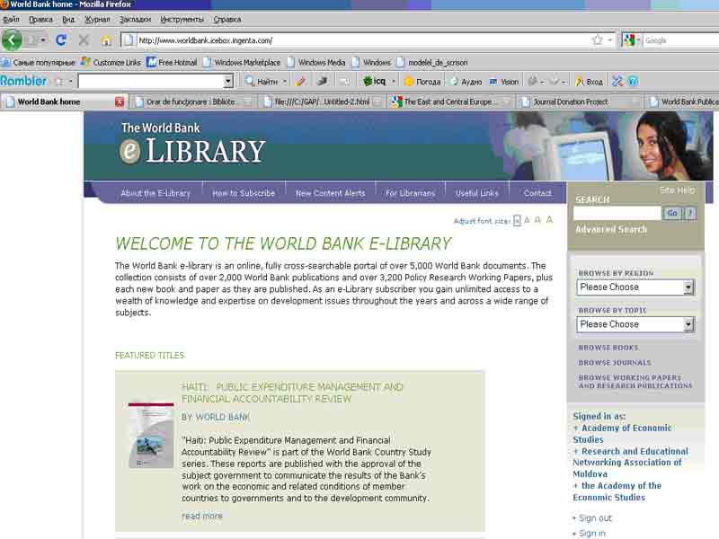Select the smallest font size option

[517, 221]
